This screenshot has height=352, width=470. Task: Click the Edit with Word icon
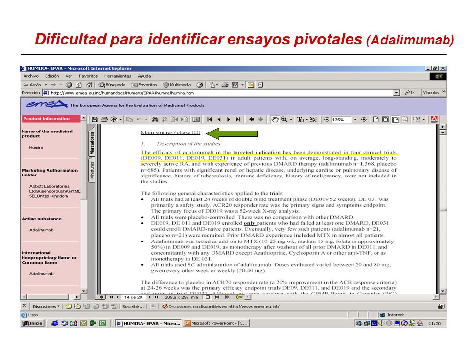point(235,85)
